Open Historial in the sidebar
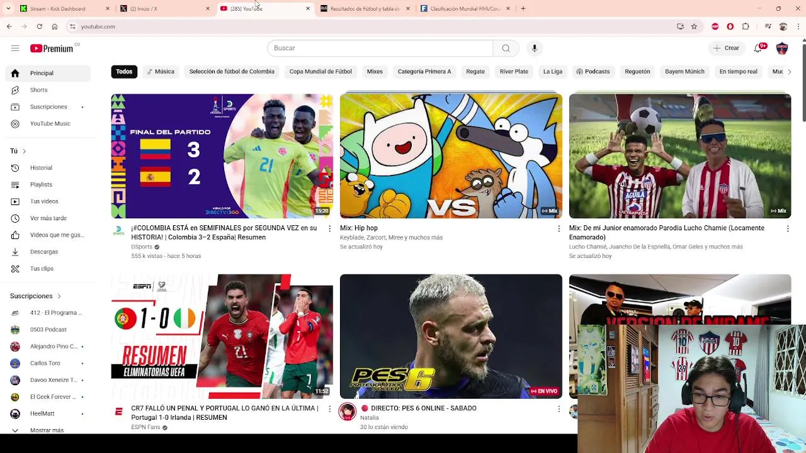806x453 pixels. click(48, 168)
